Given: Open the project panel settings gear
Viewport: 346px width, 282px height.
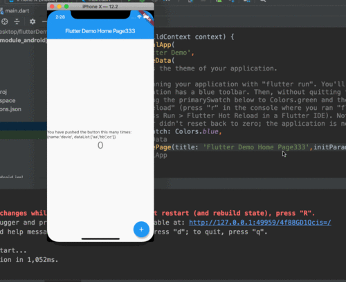Looking at the screenshot, I should click(33, 21).
